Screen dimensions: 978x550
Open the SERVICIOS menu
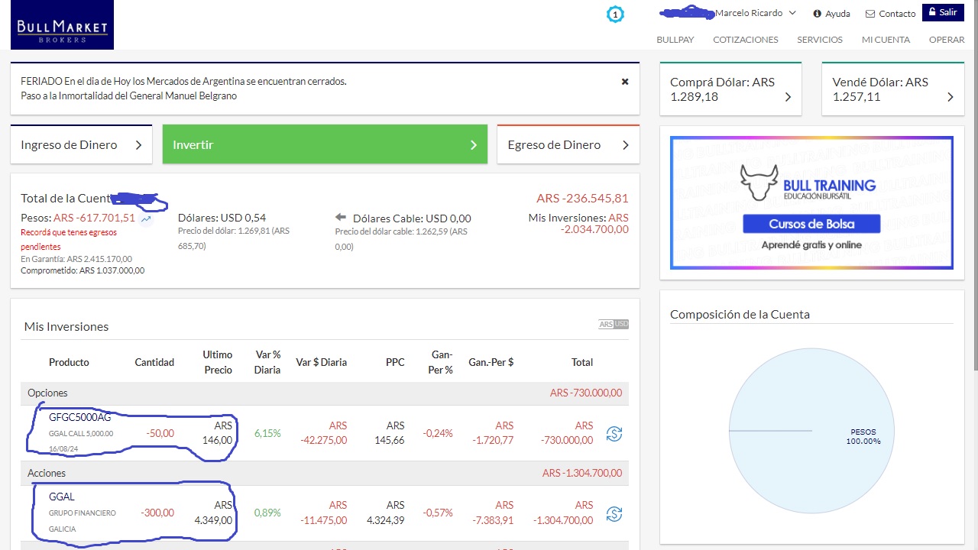click(820, 40)
